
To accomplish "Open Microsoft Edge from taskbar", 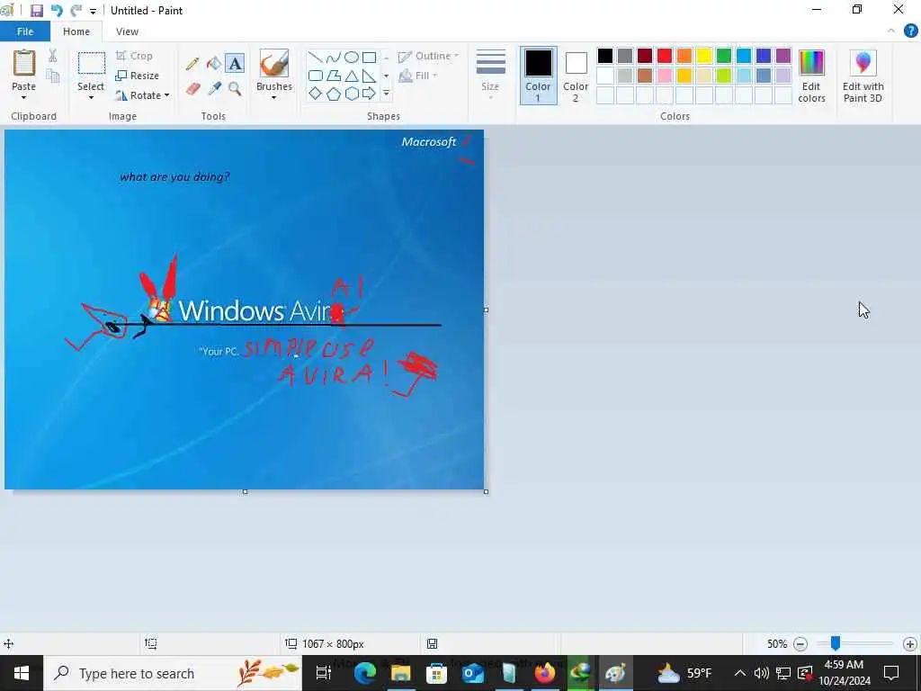I will (364, 673).
